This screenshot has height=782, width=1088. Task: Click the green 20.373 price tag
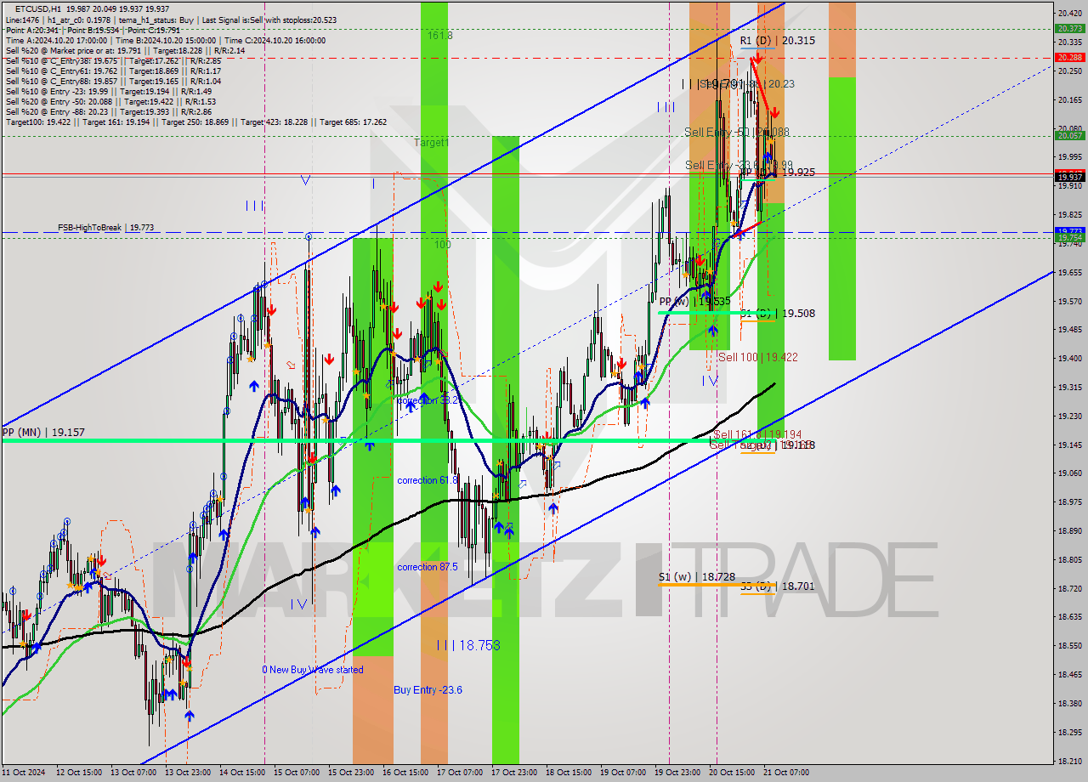pos(1070,28)
